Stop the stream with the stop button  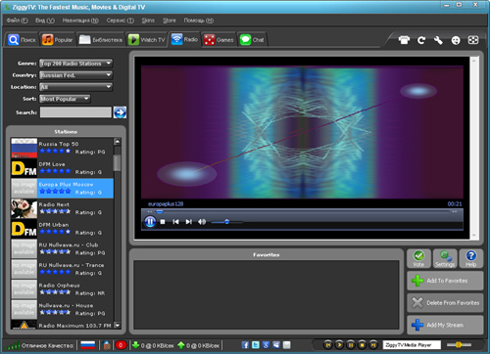pos(163,222)
